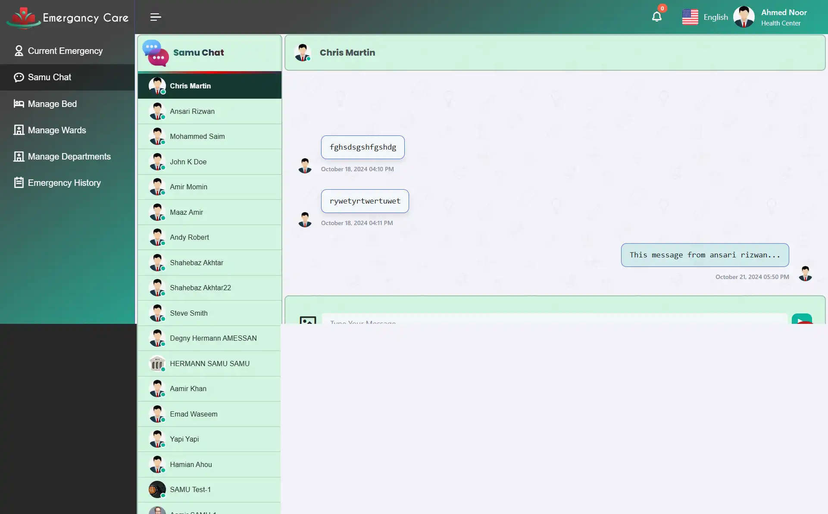
Task: Open the notification bell
Action: click(656, 16)
